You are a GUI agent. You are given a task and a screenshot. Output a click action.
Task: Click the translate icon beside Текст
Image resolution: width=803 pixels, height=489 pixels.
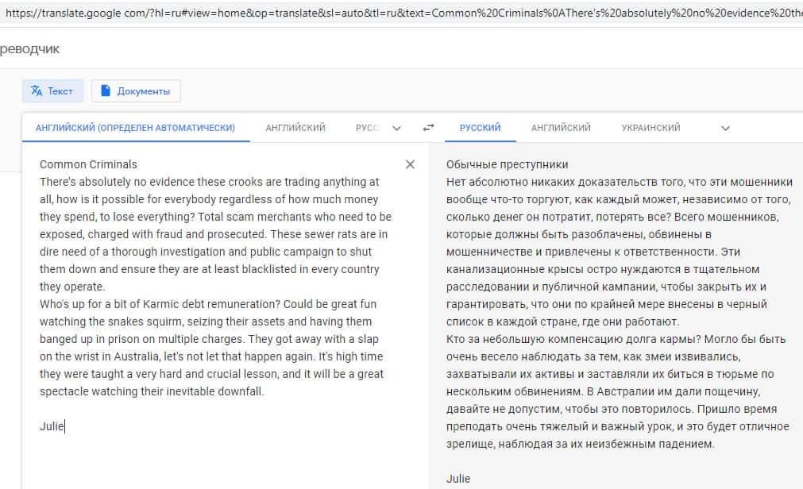coord(37,91)
